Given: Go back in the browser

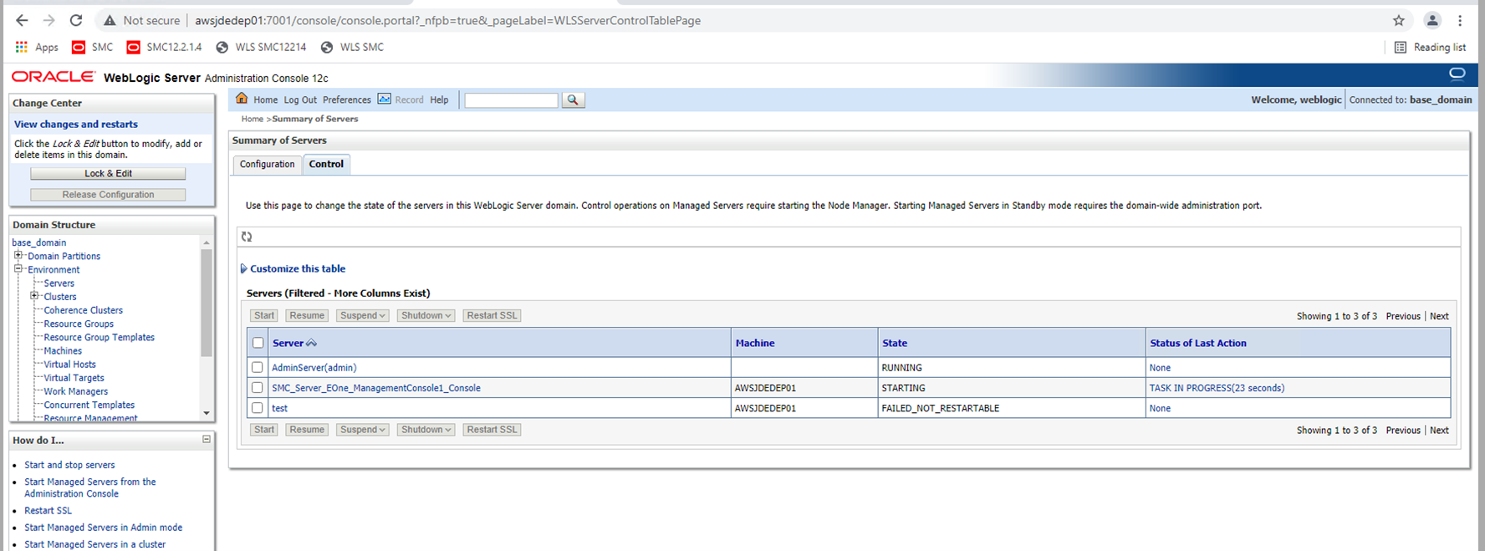Looking at the screenshot, I should [22, 20].
